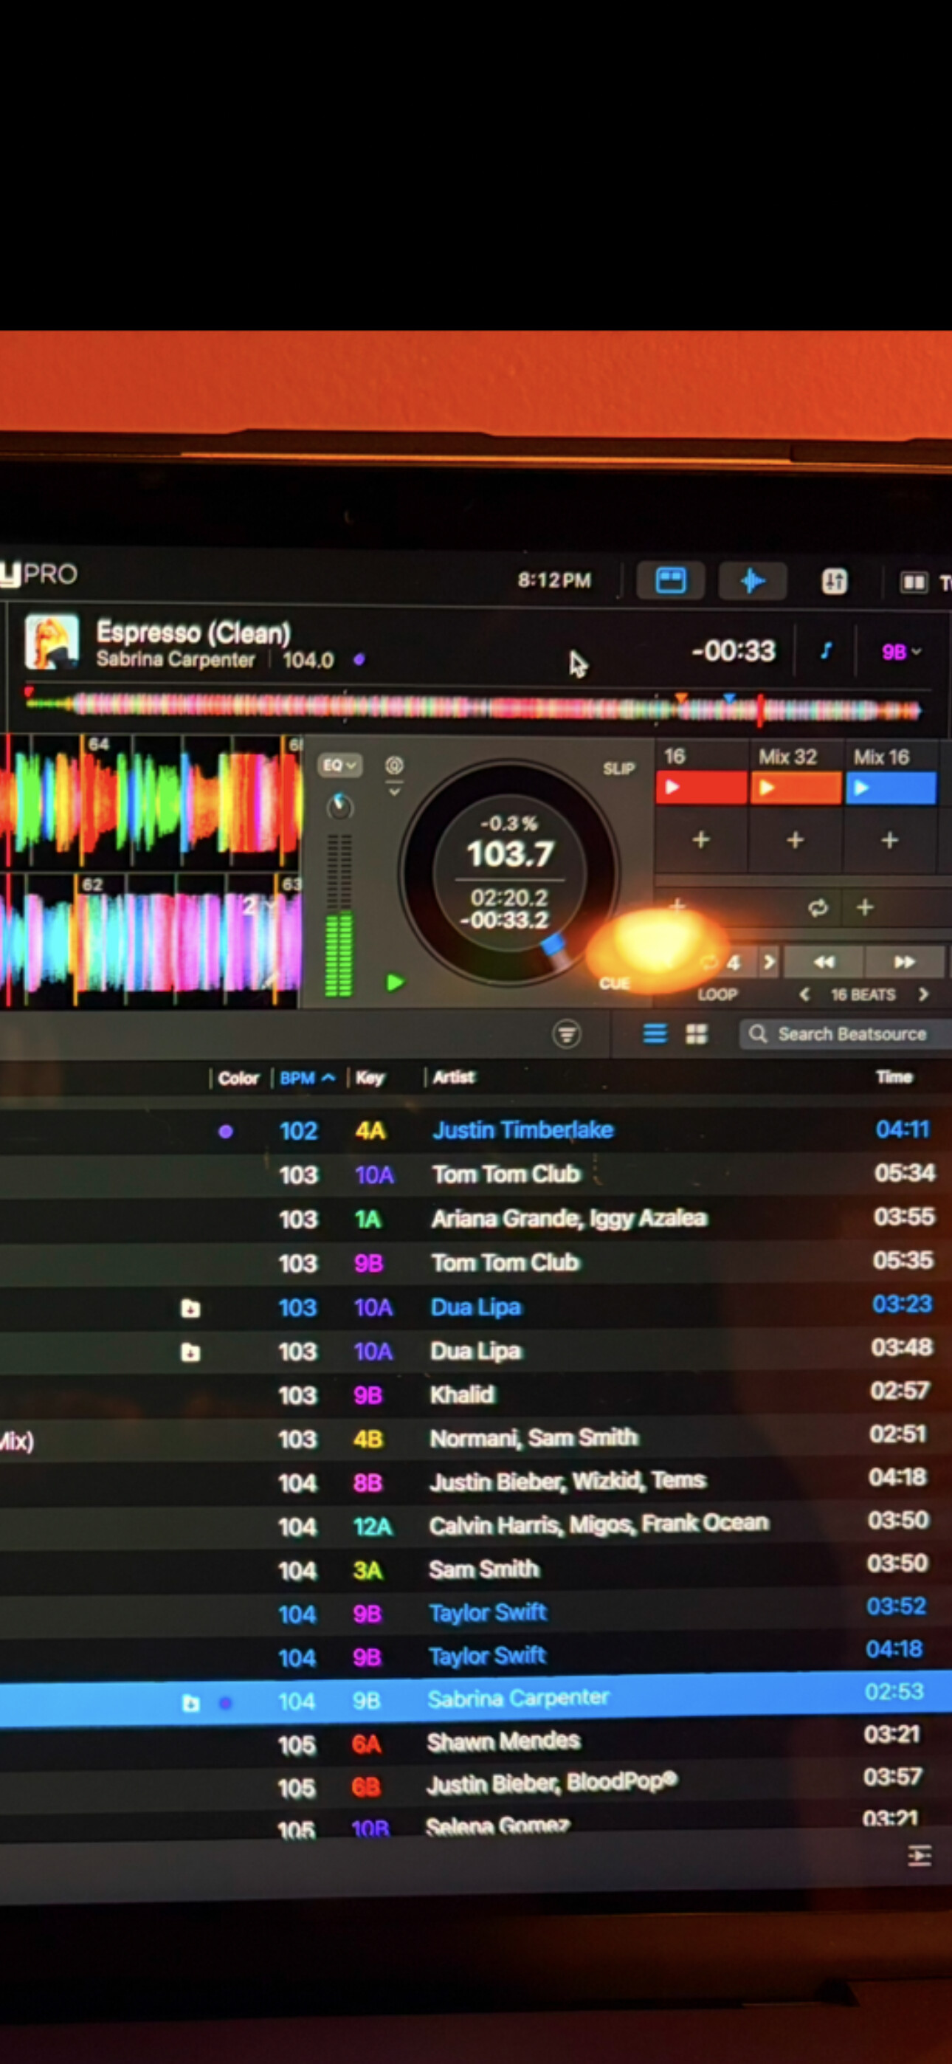This screenshot has height=2064, width=952.
Task: Adjust the gain knob under EQ
Action: 339,805
